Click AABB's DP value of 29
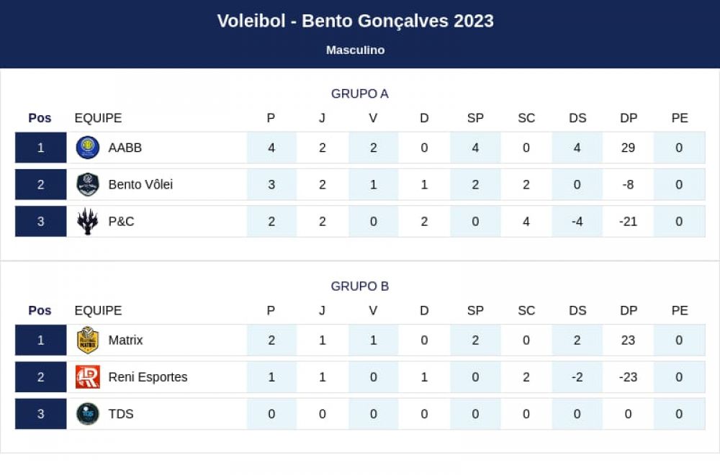720x475 pixels. pyautogui.click(x=628, y=148)
